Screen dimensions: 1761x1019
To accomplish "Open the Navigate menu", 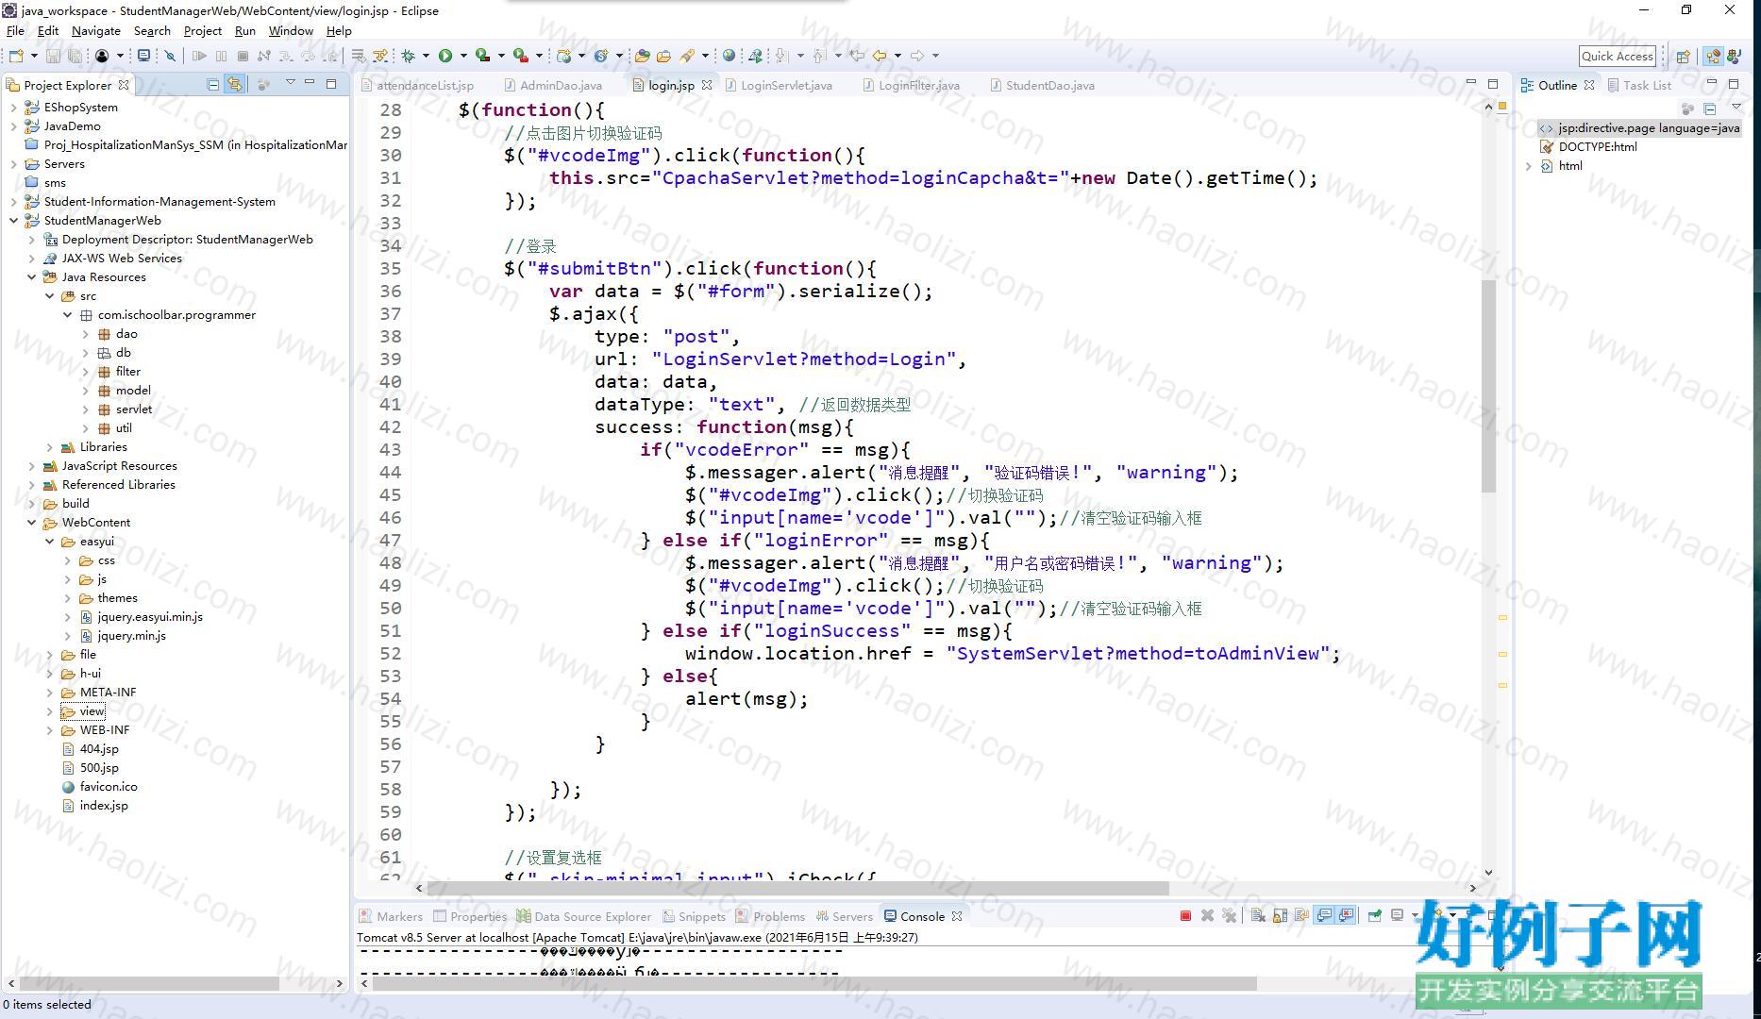I will (96, 31).
